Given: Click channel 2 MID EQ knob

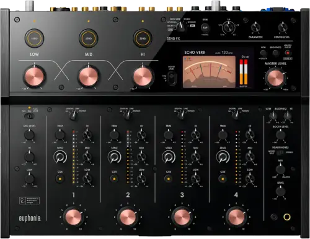Looking at the screenshot, I should (x=141, y=157).
